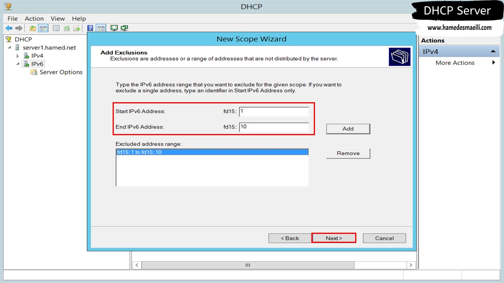Expand the IPv4 tree node
Viewport: 504px width, 283px height.
coord(18,56)
